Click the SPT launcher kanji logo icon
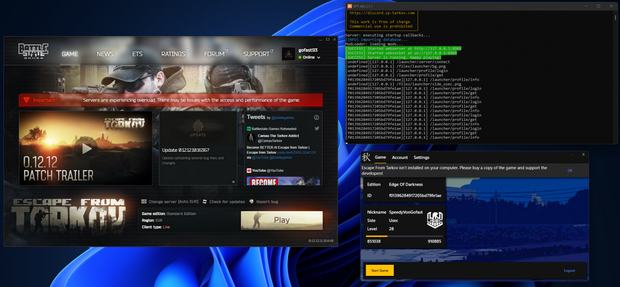Viewport: 620px width, 287px height. (x=367, y=157)
